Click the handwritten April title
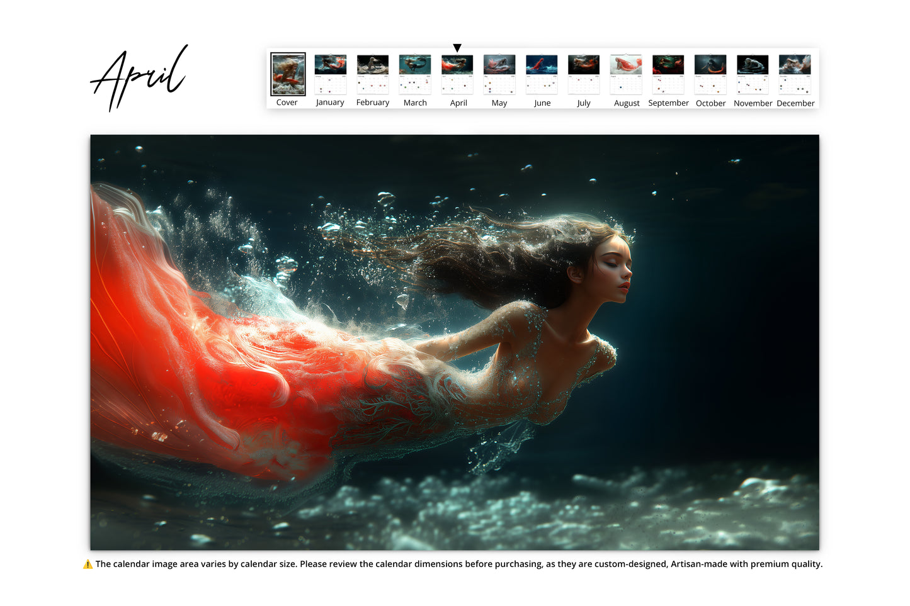This screenshot has width=910, height=606. pos(140,77)
